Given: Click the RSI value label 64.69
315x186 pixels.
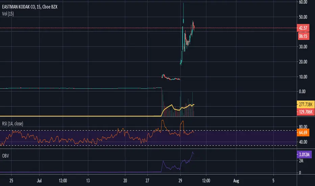Looking at the screenshot, I should (303, 133).
